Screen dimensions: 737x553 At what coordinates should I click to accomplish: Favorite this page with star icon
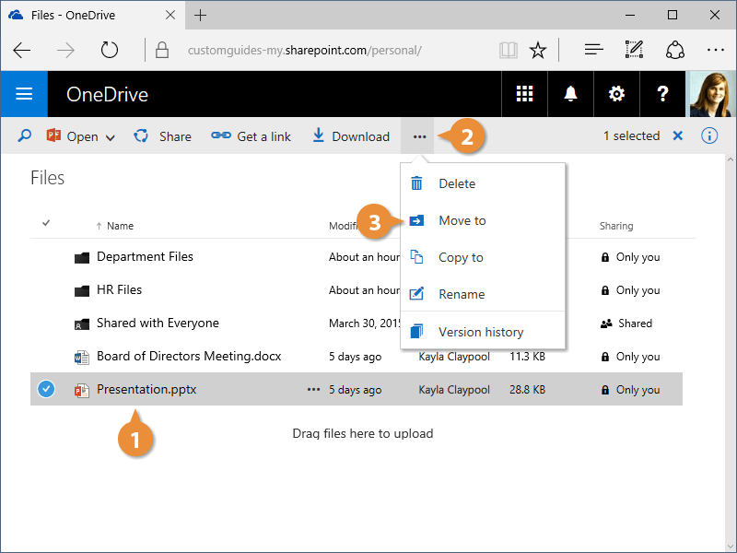pyautogui.click(x=539, y=50)
